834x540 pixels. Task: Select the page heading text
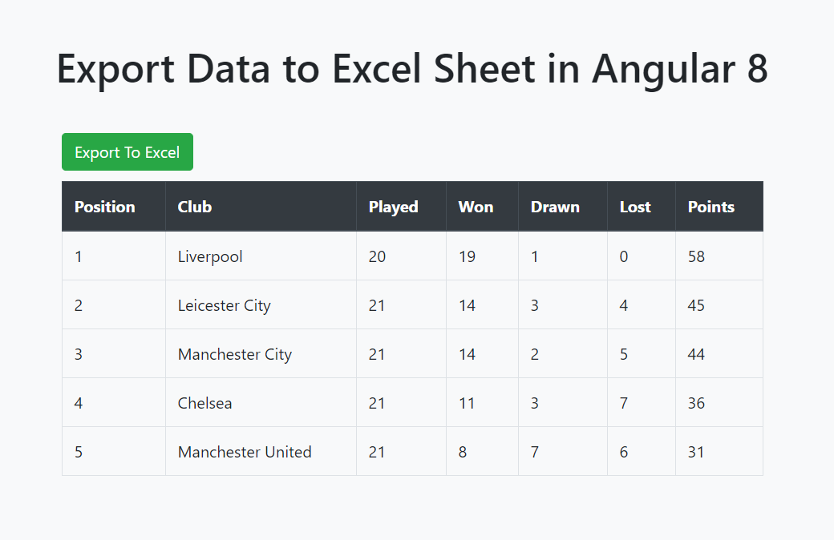(412, 69)
